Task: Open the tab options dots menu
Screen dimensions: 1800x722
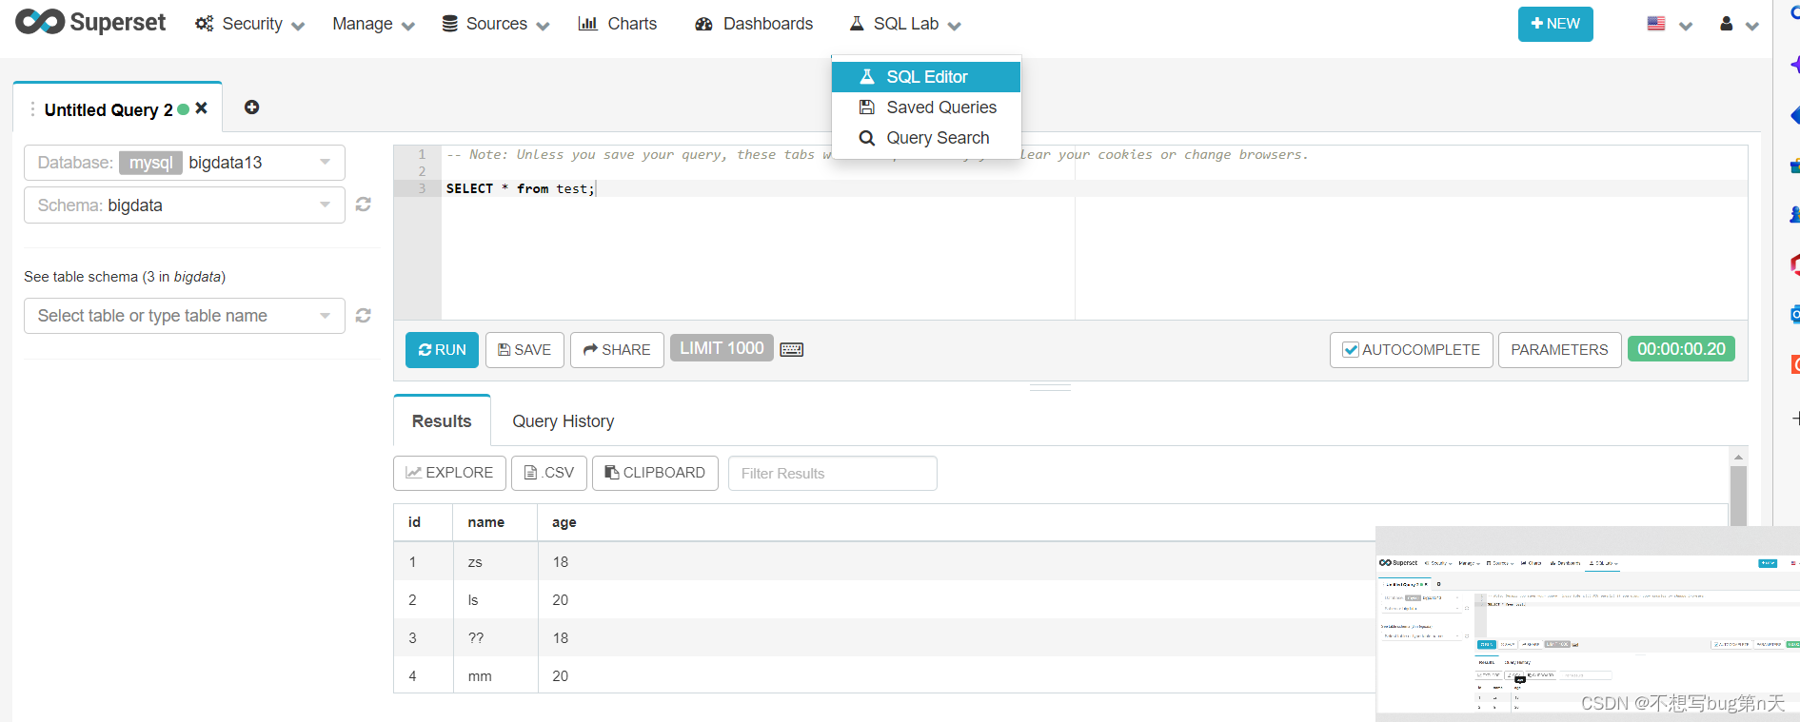Action: [x=32, y=109]
